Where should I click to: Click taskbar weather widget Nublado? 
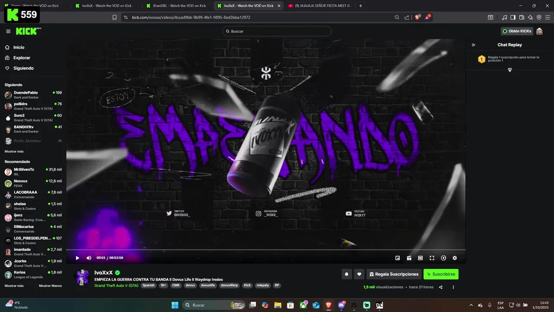coord(16,305)
